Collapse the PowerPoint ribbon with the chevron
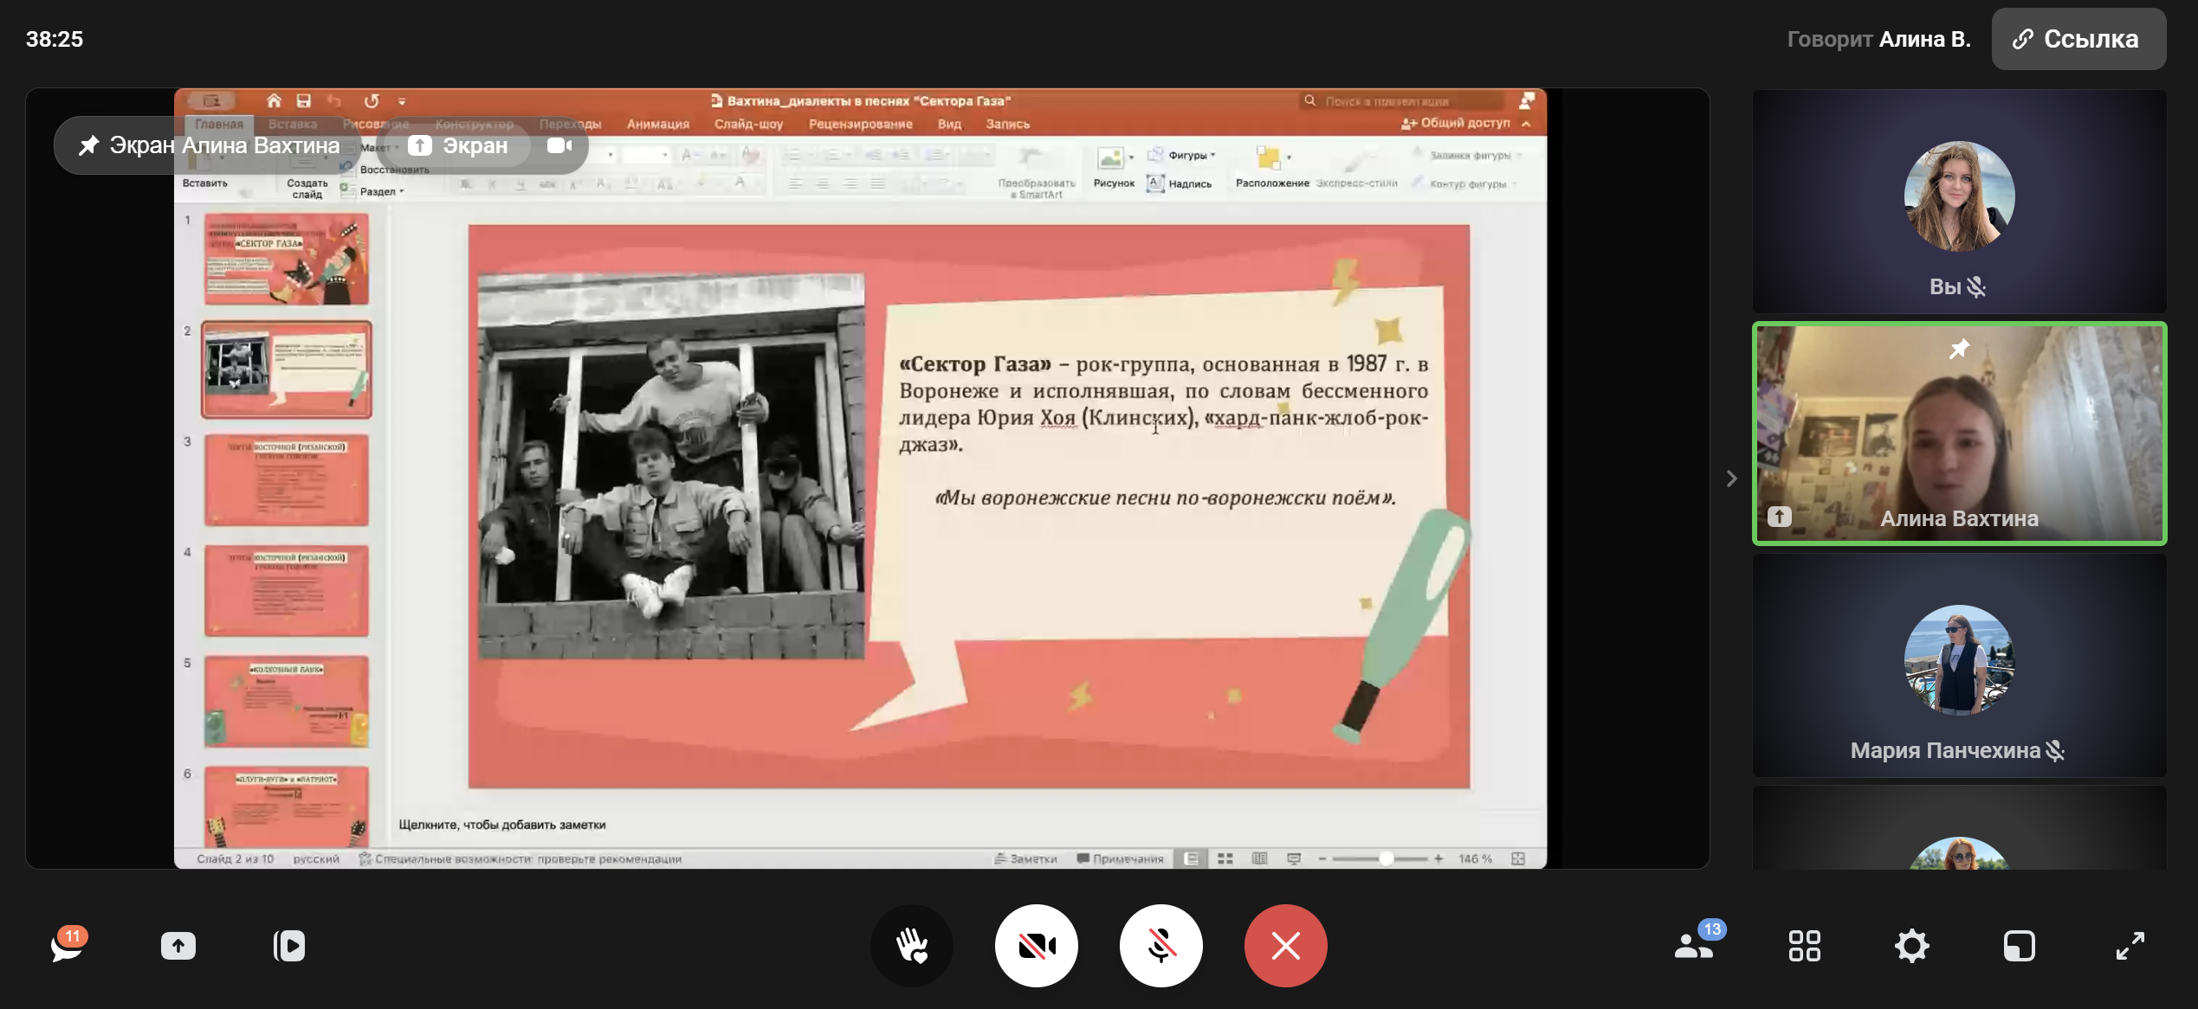 coord(1526,124)
